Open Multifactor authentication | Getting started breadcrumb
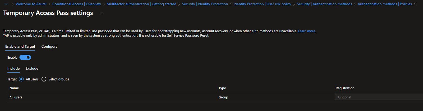The height and width of the screenshot is (111, 423). (x=141, y=4)
